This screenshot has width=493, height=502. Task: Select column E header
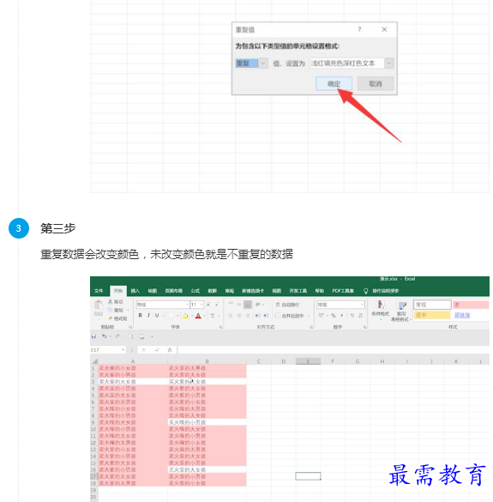click(308, 361)
